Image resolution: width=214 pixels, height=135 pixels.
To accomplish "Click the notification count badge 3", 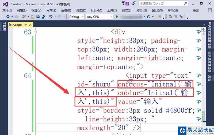I will coord(127,3).
